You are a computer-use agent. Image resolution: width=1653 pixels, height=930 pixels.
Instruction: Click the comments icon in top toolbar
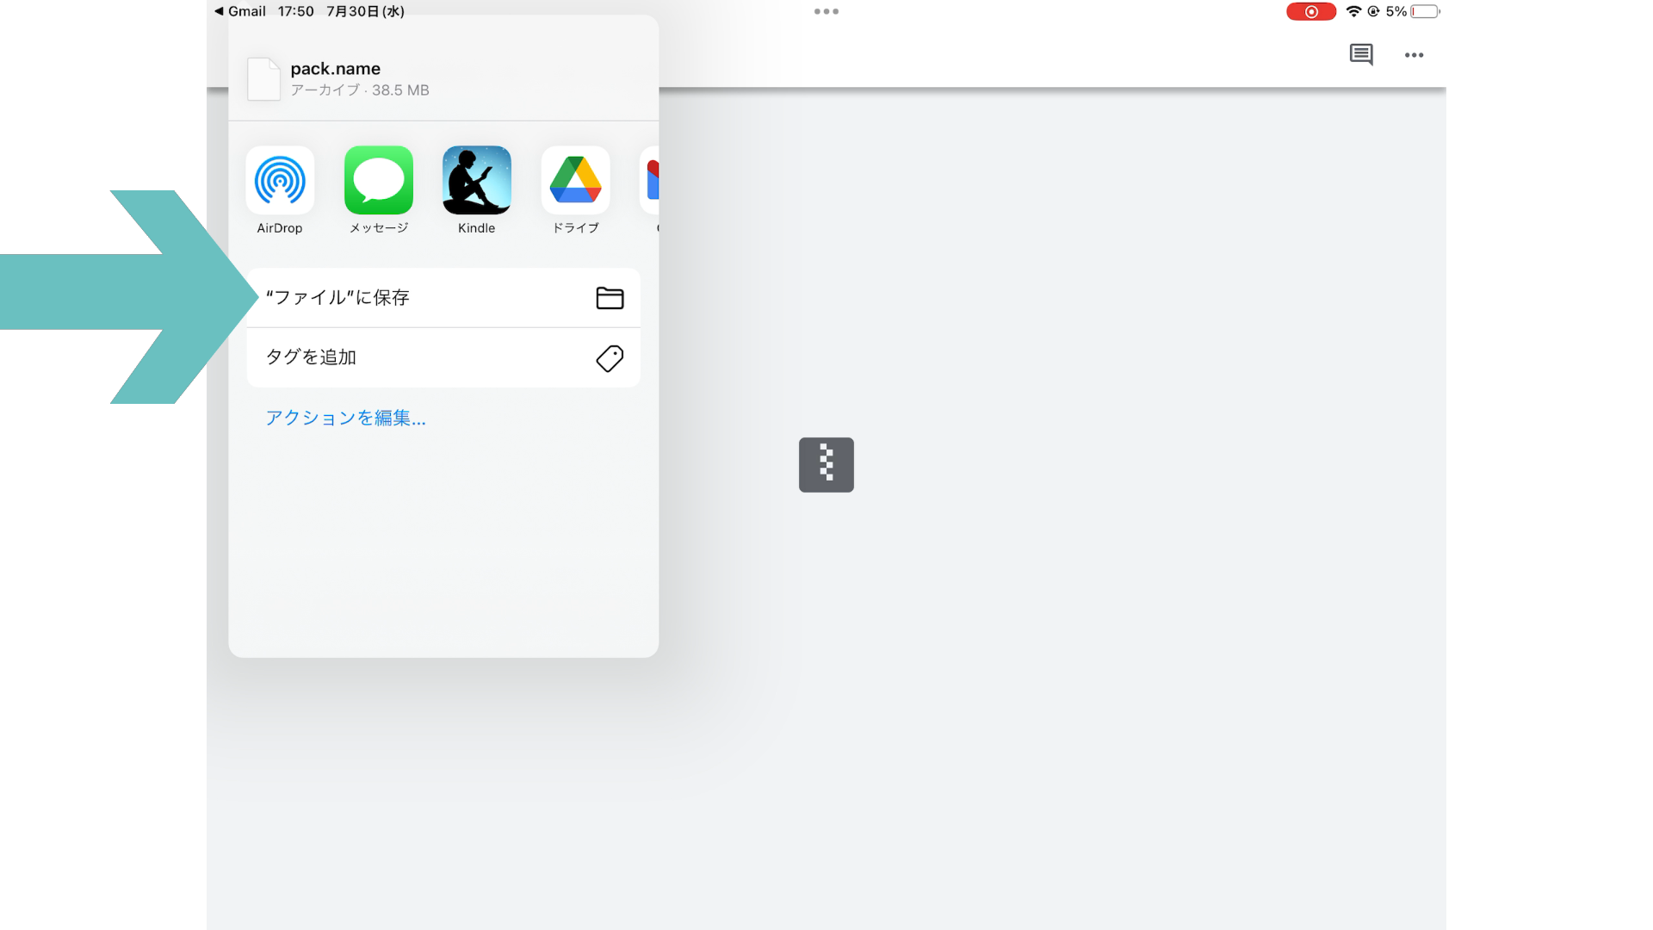point(1361,55)
